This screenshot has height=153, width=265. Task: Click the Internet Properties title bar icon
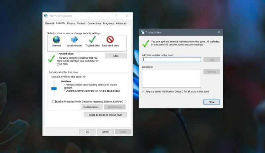[x=46, y=15]
